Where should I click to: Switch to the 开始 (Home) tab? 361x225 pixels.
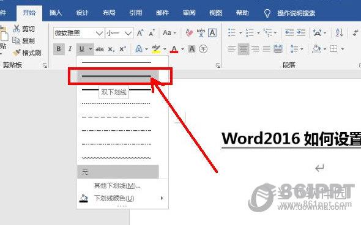(29, 13)
